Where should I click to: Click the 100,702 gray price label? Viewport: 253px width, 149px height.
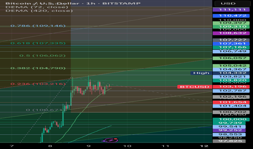(231, 112)
